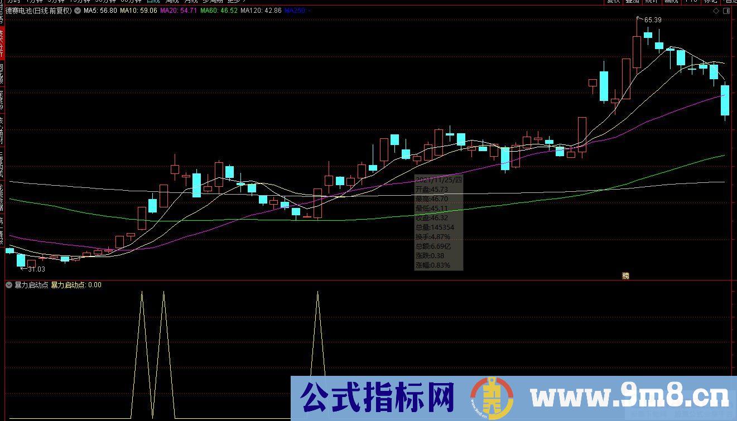This screenshot has height=421, width=737.
Task: Click the MA10: 59.06 label
Action: coord(138,11)
